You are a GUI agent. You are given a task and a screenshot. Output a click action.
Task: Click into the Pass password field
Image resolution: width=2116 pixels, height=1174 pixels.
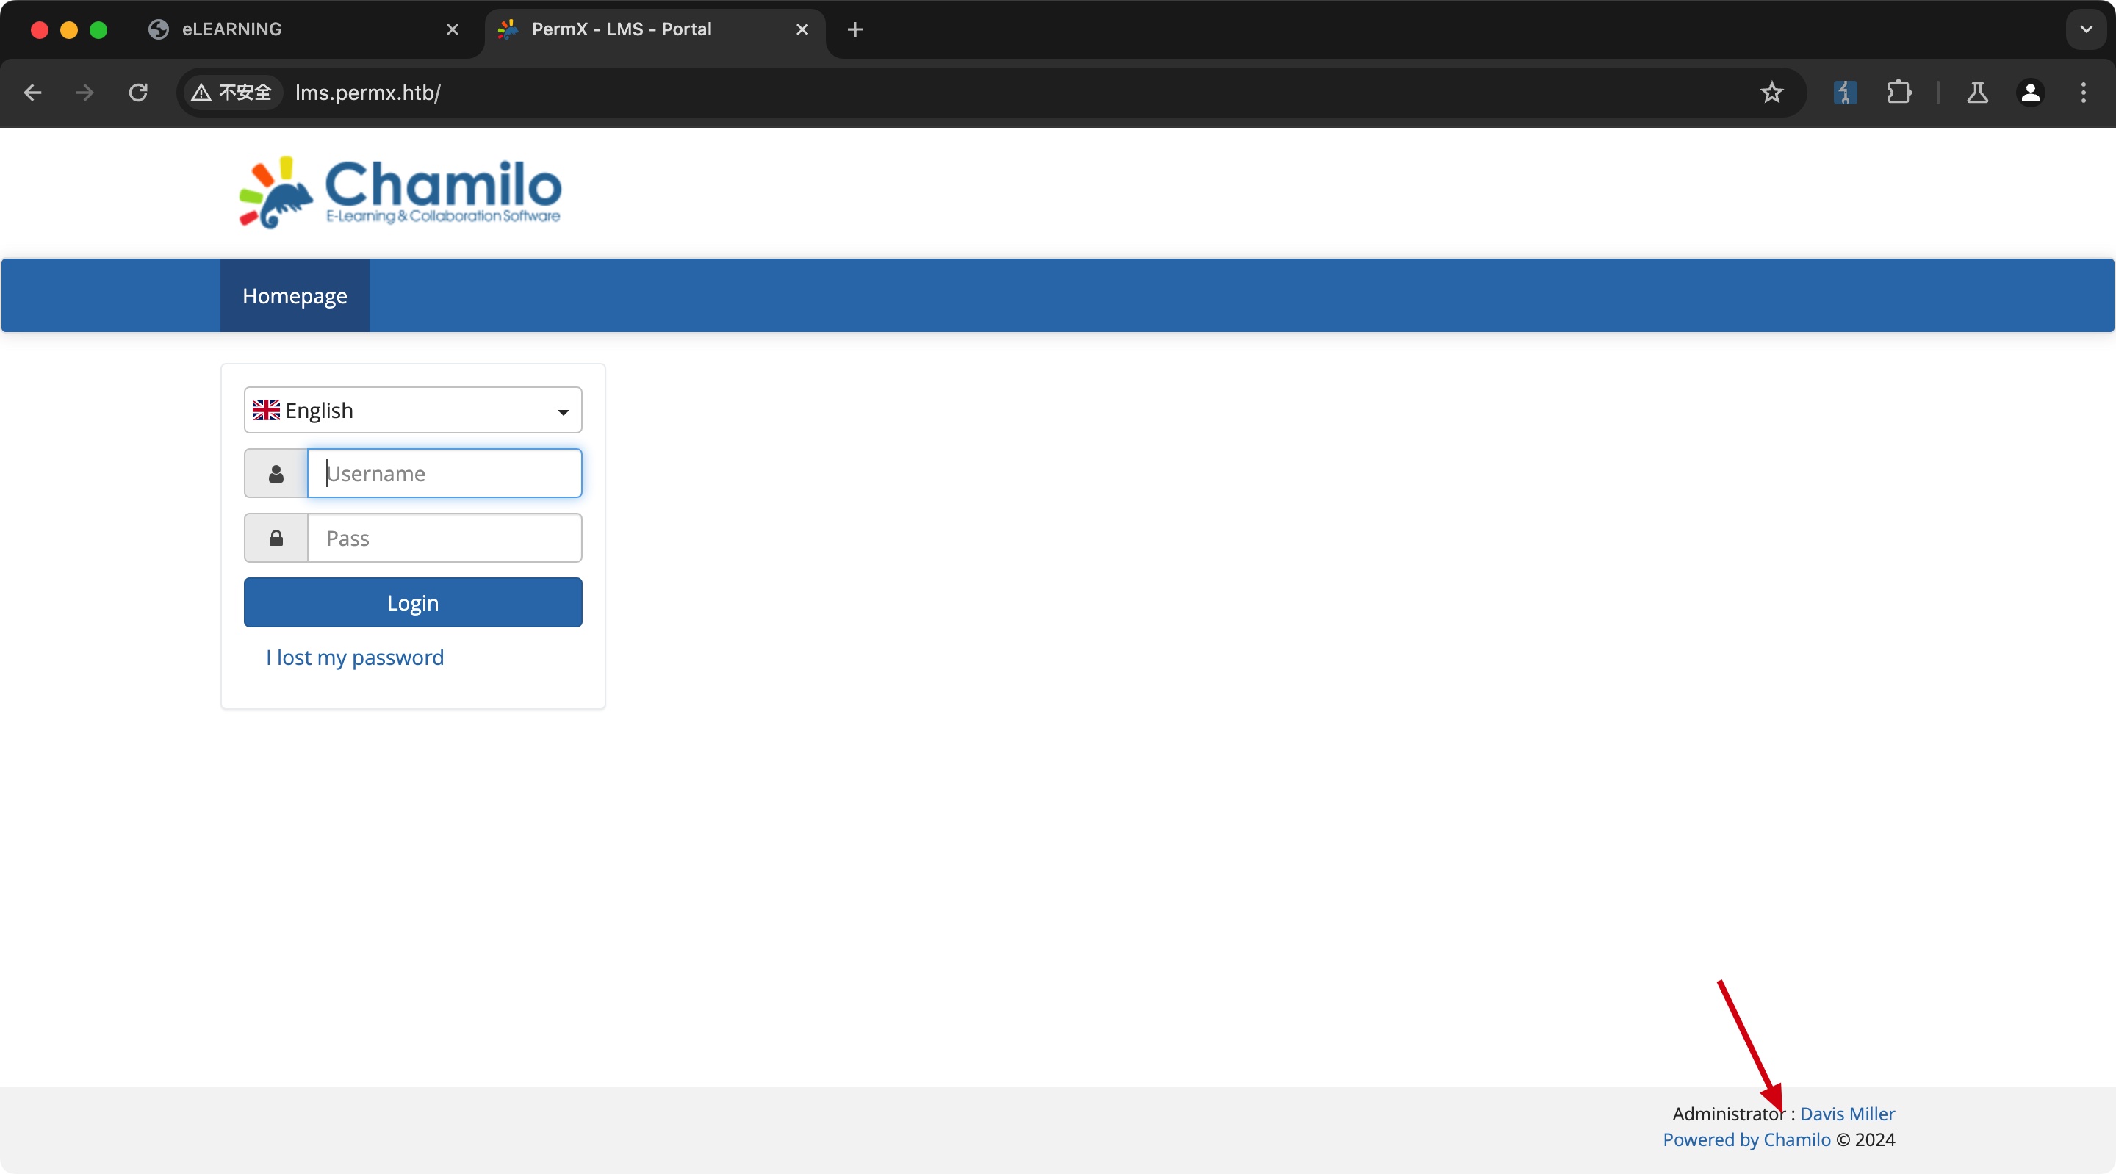(445, 538)
